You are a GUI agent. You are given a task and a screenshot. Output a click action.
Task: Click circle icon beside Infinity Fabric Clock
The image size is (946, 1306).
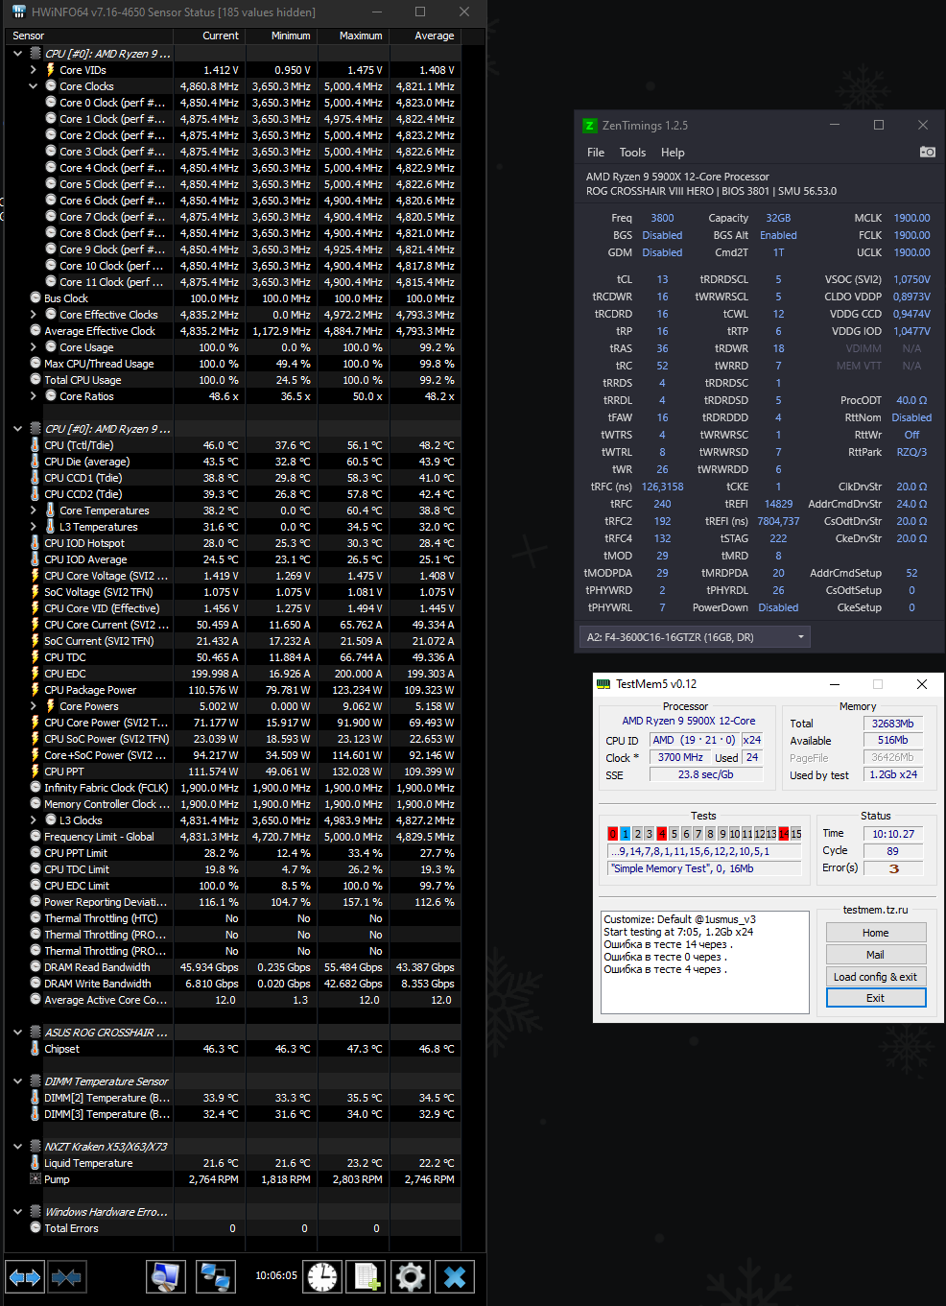35,788
